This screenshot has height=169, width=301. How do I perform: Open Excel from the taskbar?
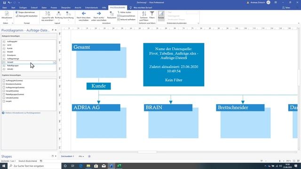[x=119, y=166]
